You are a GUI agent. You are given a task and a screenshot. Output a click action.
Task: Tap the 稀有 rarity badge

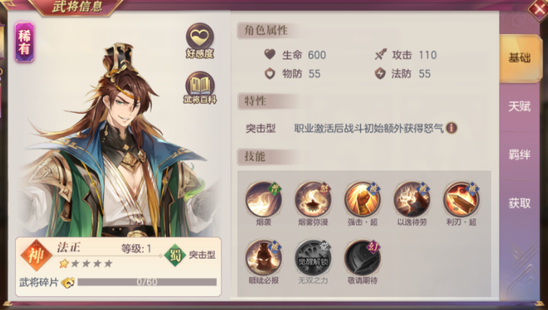coord(24,42)
